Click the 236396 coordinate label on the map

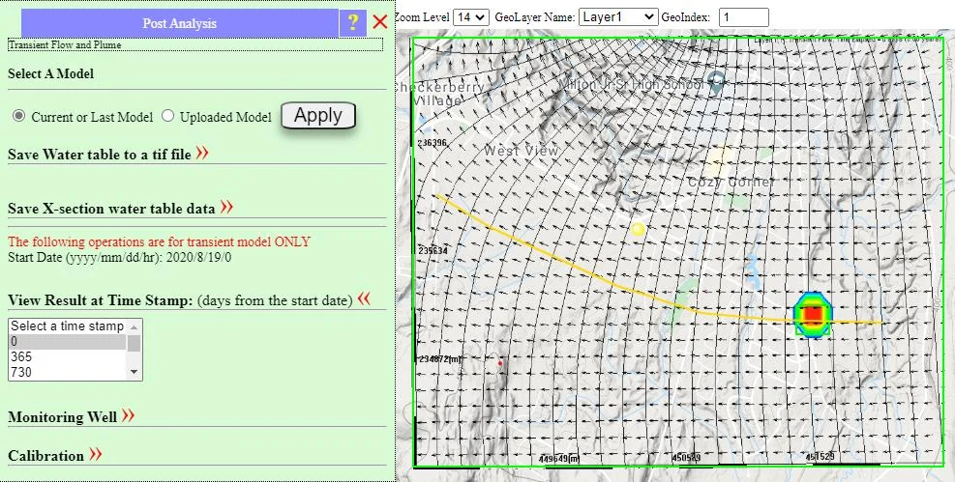click(x=433, y=143)
